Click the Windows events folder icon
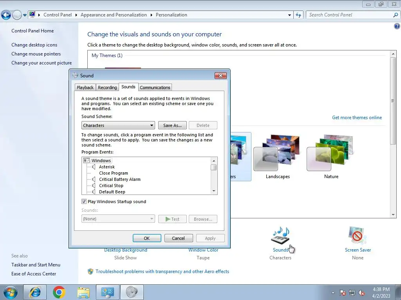The width and height of the screenshot is (401, 300). [87, 161]
